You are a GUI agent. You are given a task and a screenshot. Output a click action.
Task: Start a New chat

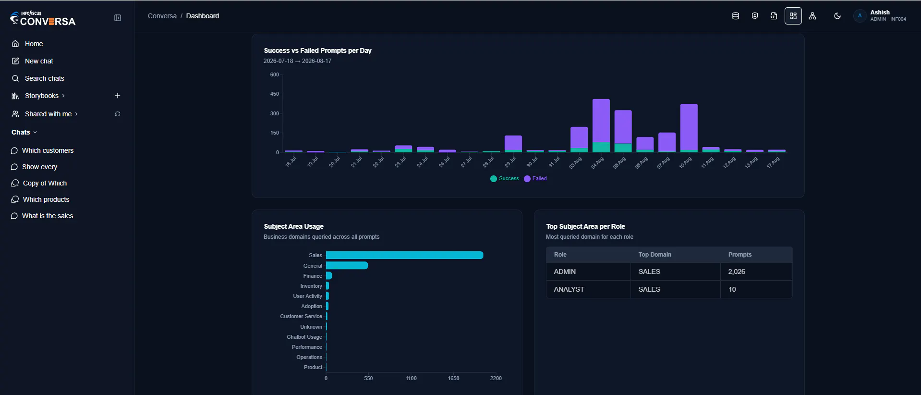39,61
